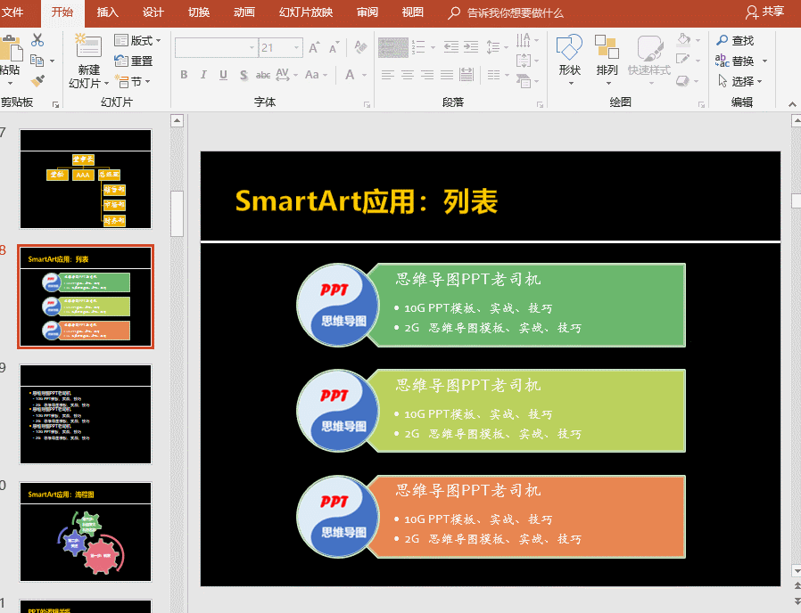Open the AV character spacing dropdown

(x=286, y=75)
